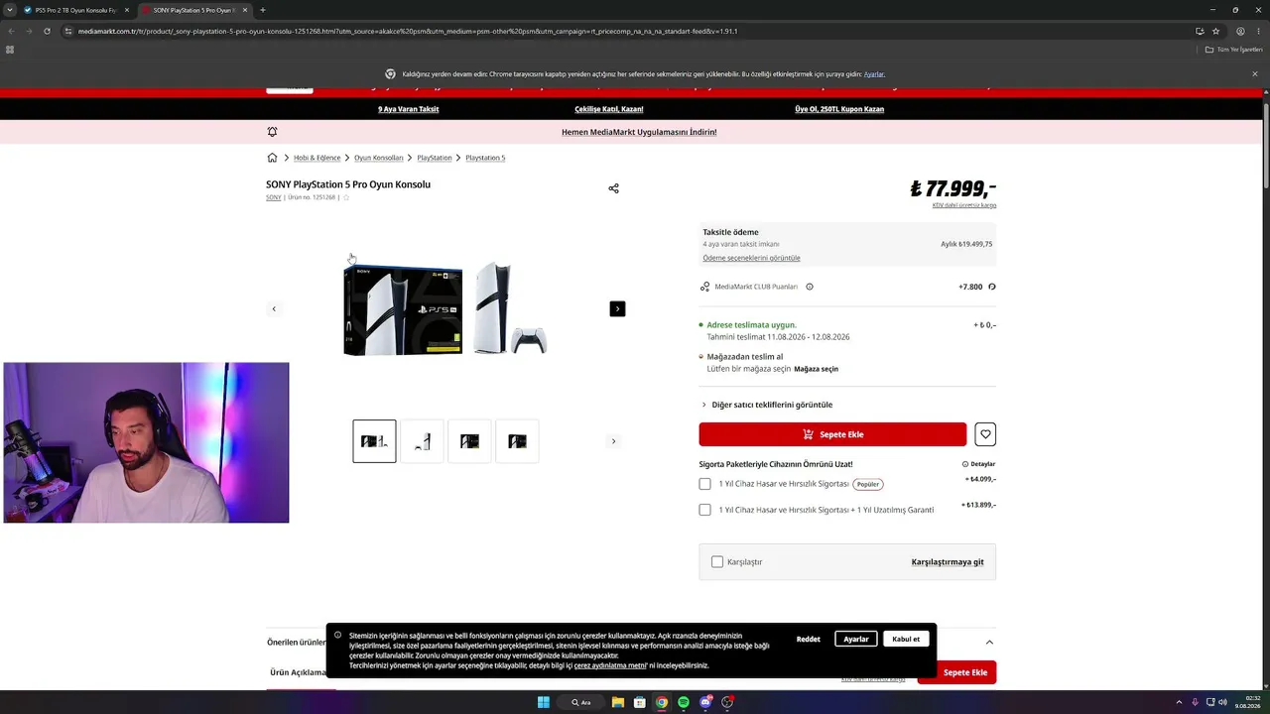Open the Chrome profile avatar
Viewport: 1270px width, 714px height.
(x=1240, y=31)
